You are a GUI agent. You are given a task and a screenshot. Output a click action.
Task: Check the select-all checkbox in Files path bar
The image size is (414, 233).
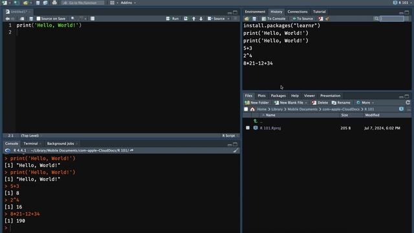(x=246, y=109)
